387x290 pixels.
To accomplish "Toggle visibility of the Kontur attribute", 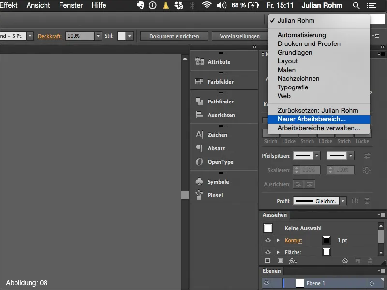I will coord(268,240).
